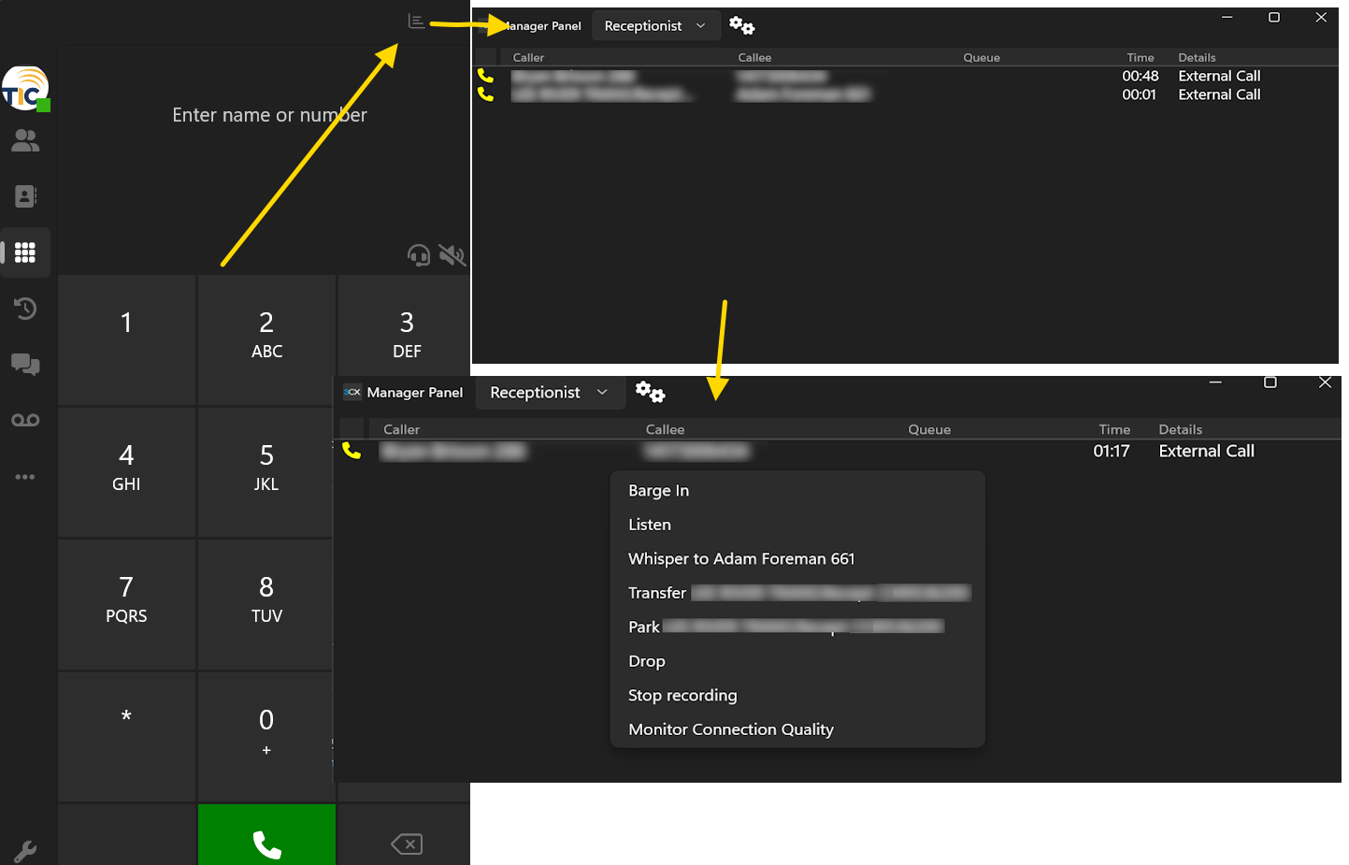
Task: Select the 01:17 time cell
Action: 1112,451
